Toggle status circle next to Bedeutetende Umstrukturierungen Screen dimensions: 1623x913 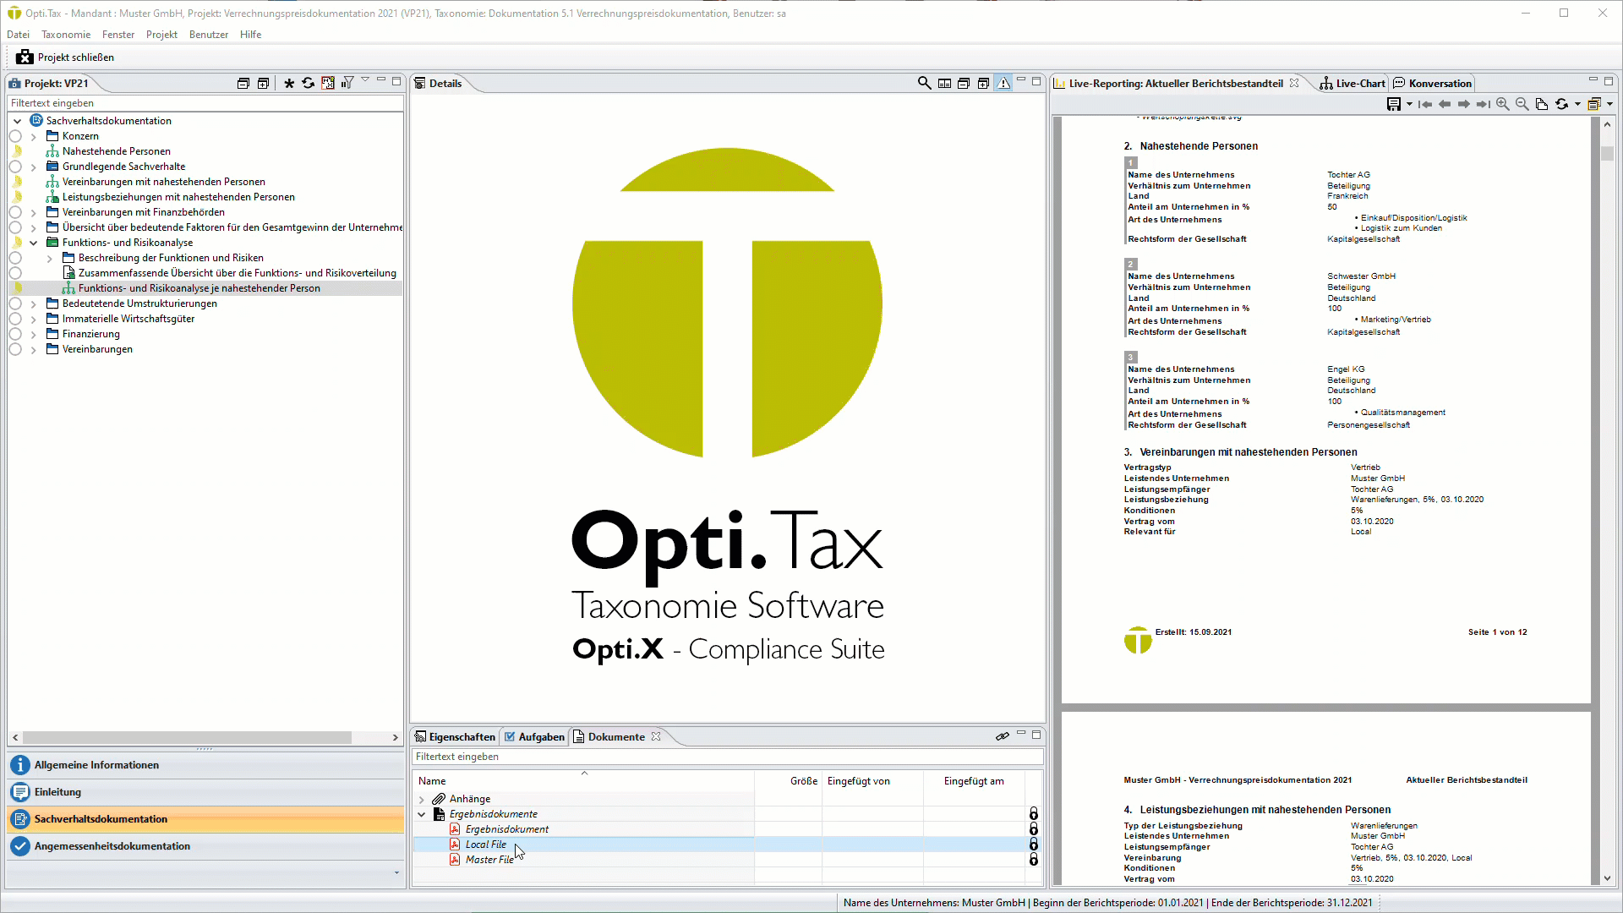point(15,303)
